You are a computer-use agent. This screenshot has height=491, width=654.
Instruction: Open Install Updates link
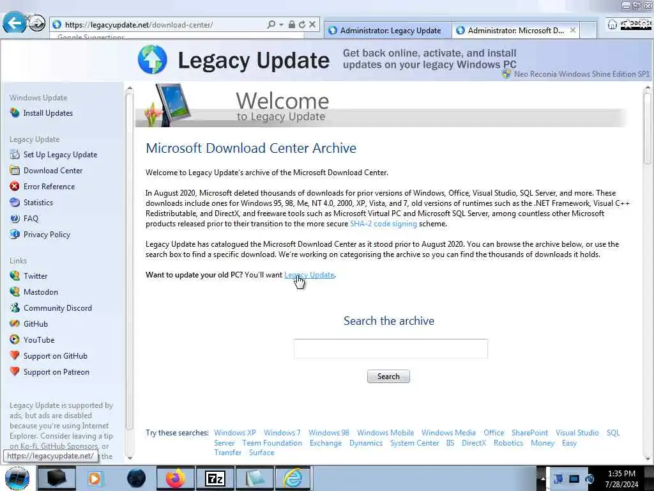[48, 113]
